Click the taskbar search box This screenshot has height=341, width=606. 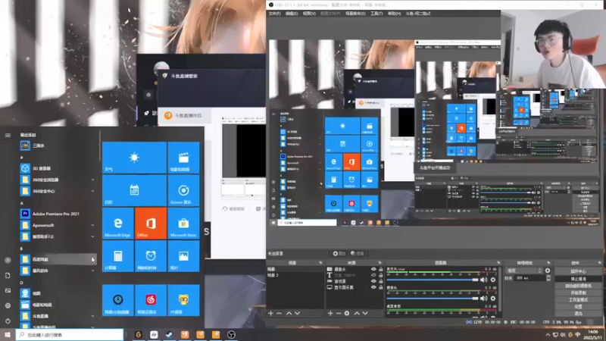coord(70,335)
